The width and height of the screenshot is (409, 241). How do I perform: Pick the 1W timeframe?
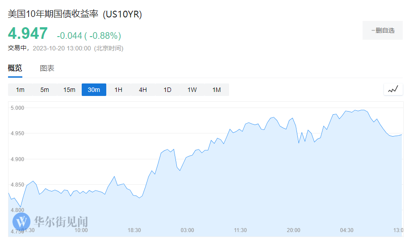(x=192, y=90)
